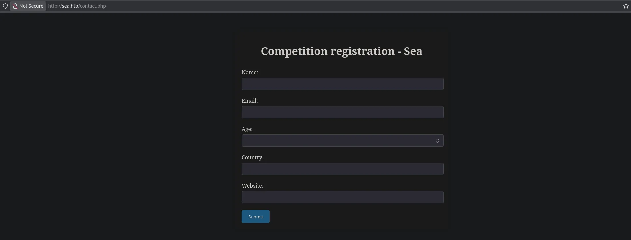Image resolution: width=631 pixels, height=240 pixels.
Task: Click the Email: label text
Action: 250,101
